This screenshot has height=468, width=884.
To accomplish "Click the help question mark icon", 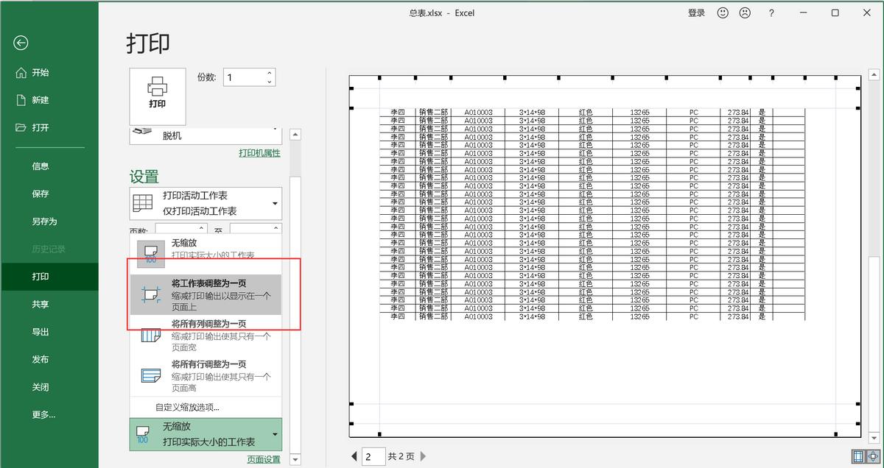I will point(771,13).
